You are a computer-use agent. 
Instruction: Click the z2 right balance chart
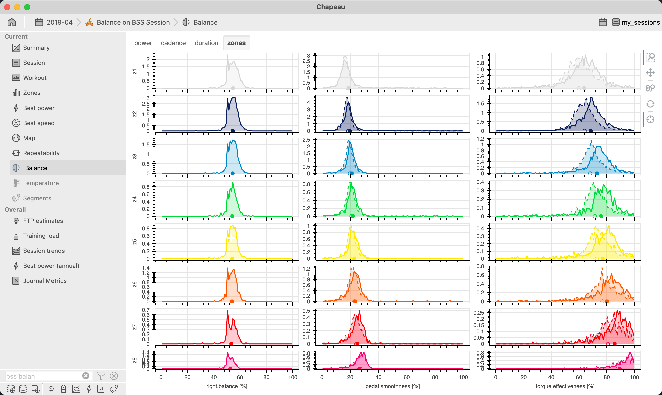[x=227, y=114]
